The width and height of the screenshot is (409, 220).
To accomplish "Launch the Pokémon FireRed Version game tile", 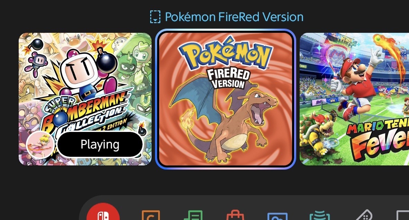I will point(226,99).
